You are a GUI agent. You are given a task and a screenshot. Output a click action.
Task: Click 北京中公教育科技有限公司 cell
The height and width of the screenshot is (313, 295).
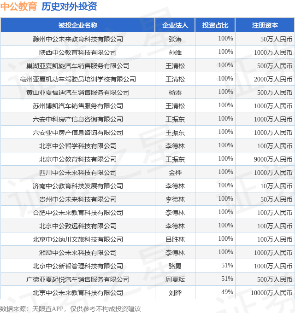[x=78, y=160]
